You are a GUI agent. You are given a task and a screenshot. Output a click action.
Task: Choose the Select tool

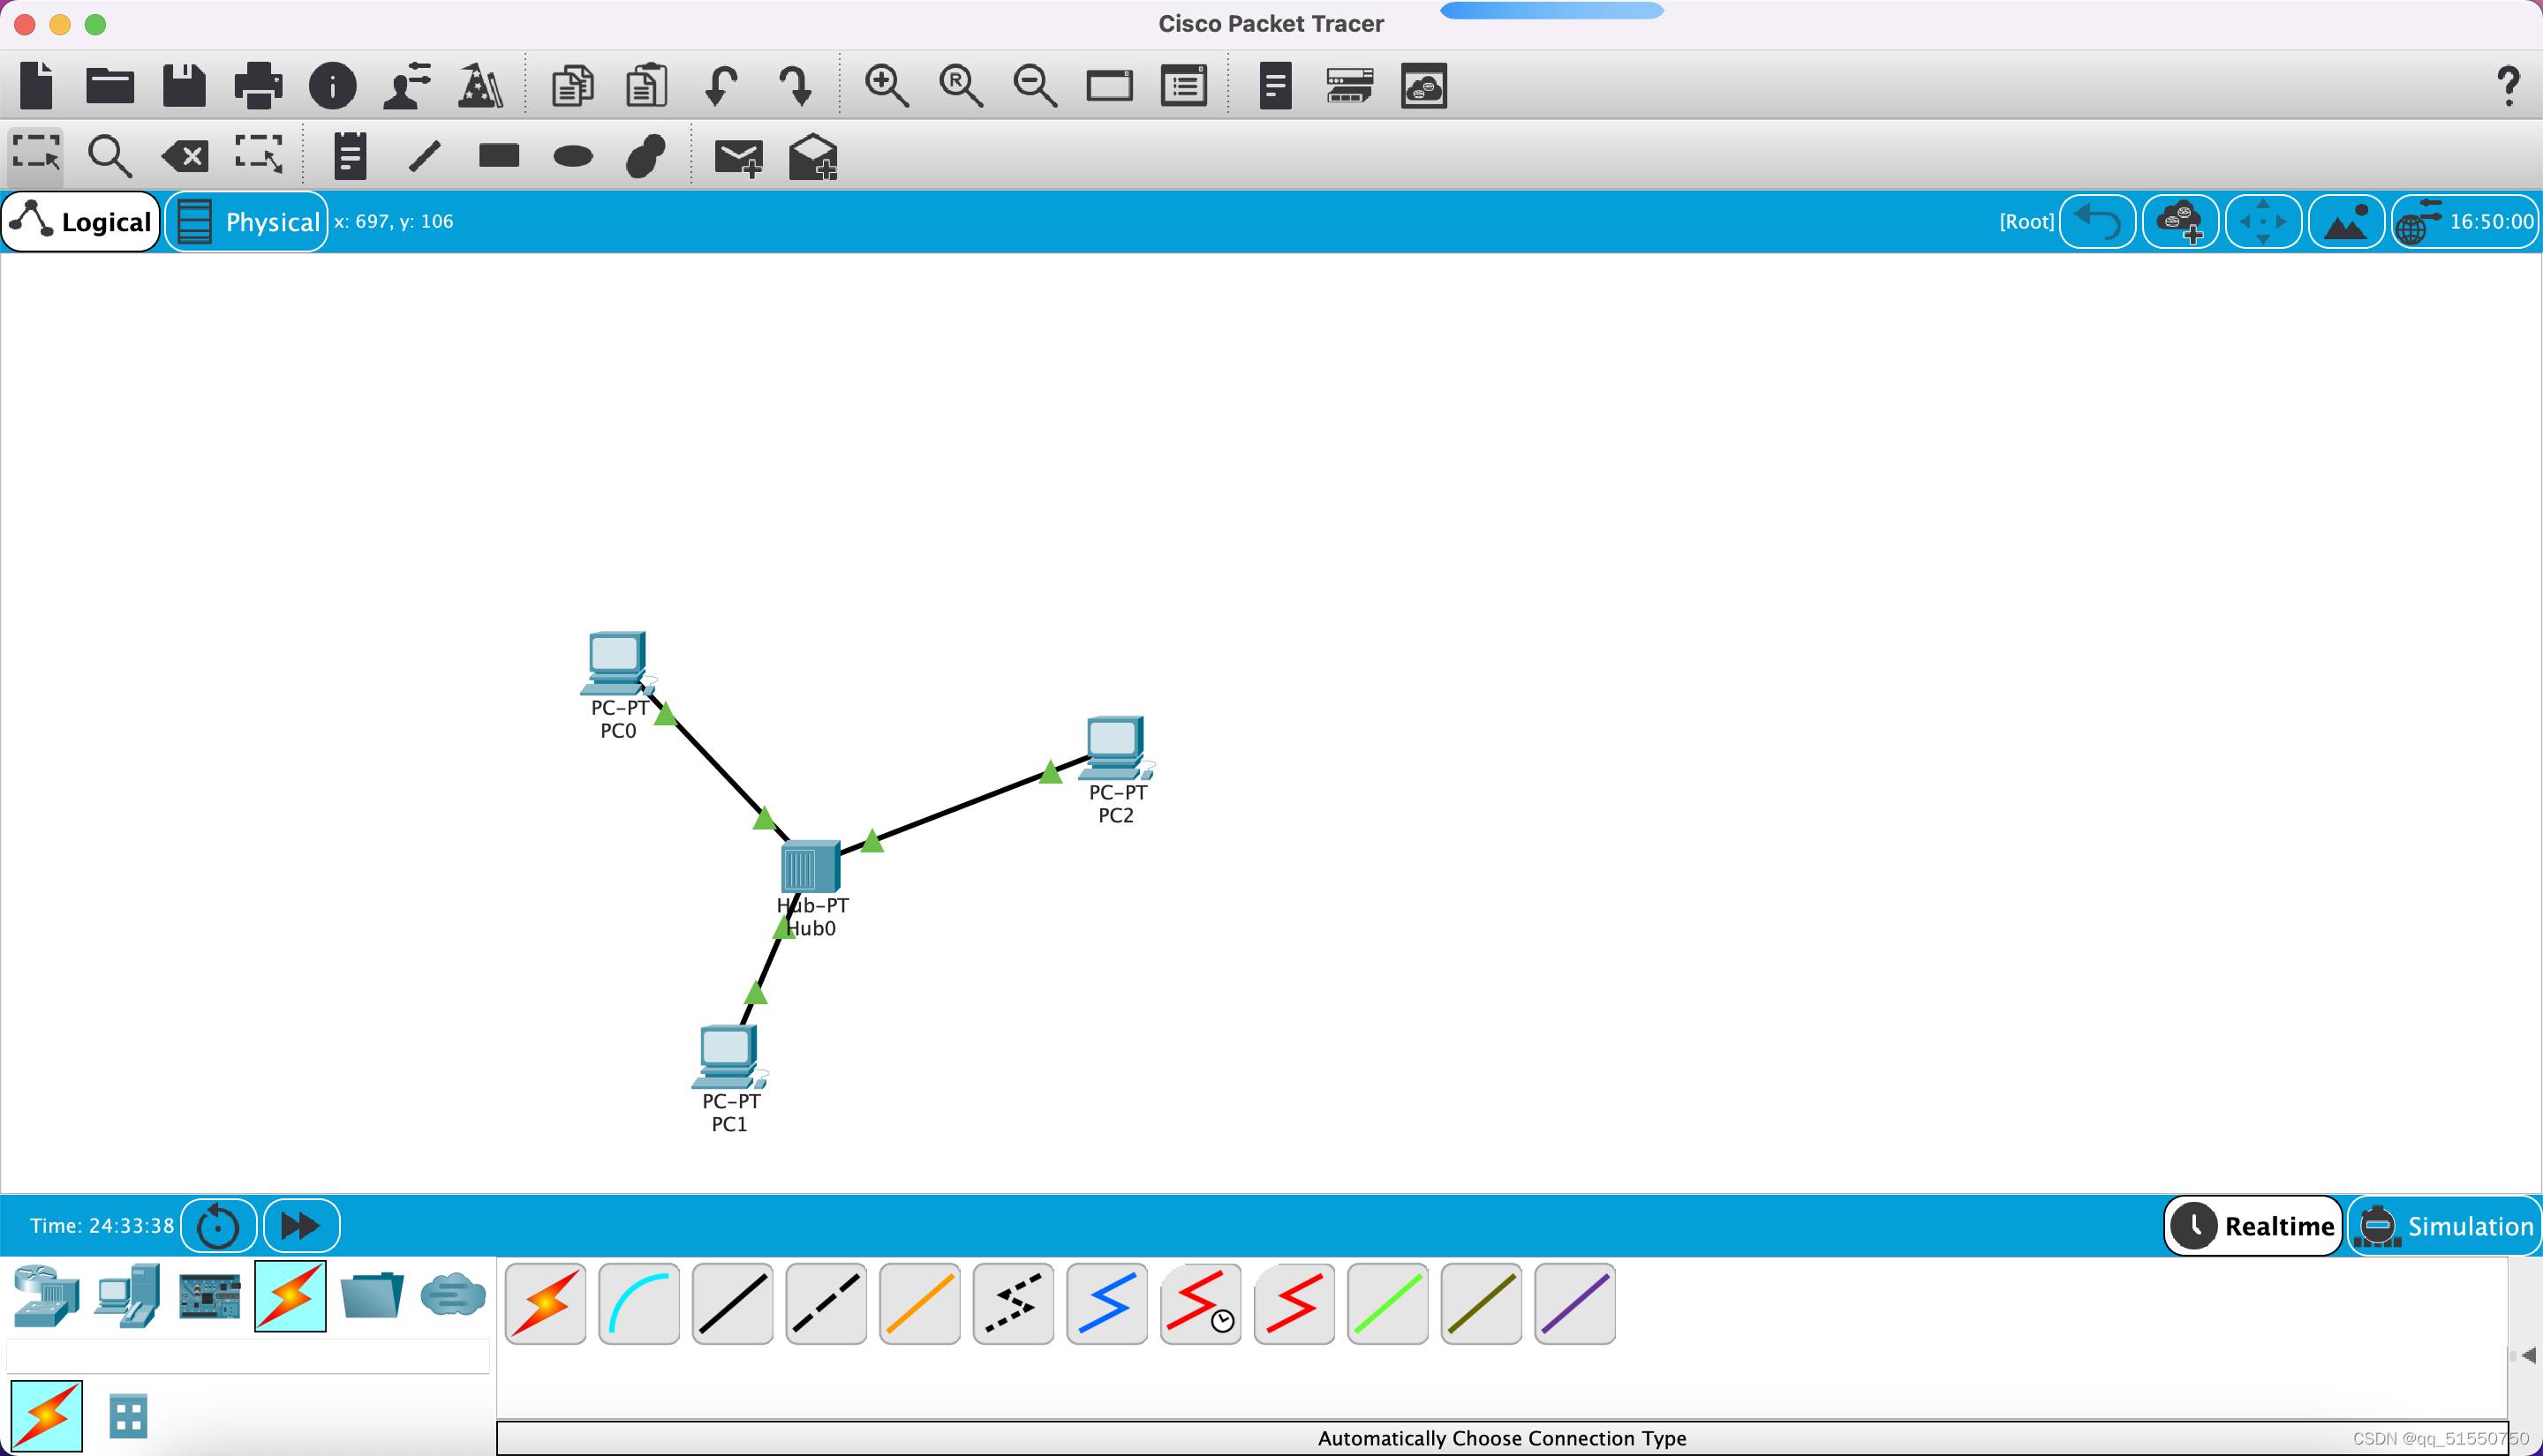point(36,155)
